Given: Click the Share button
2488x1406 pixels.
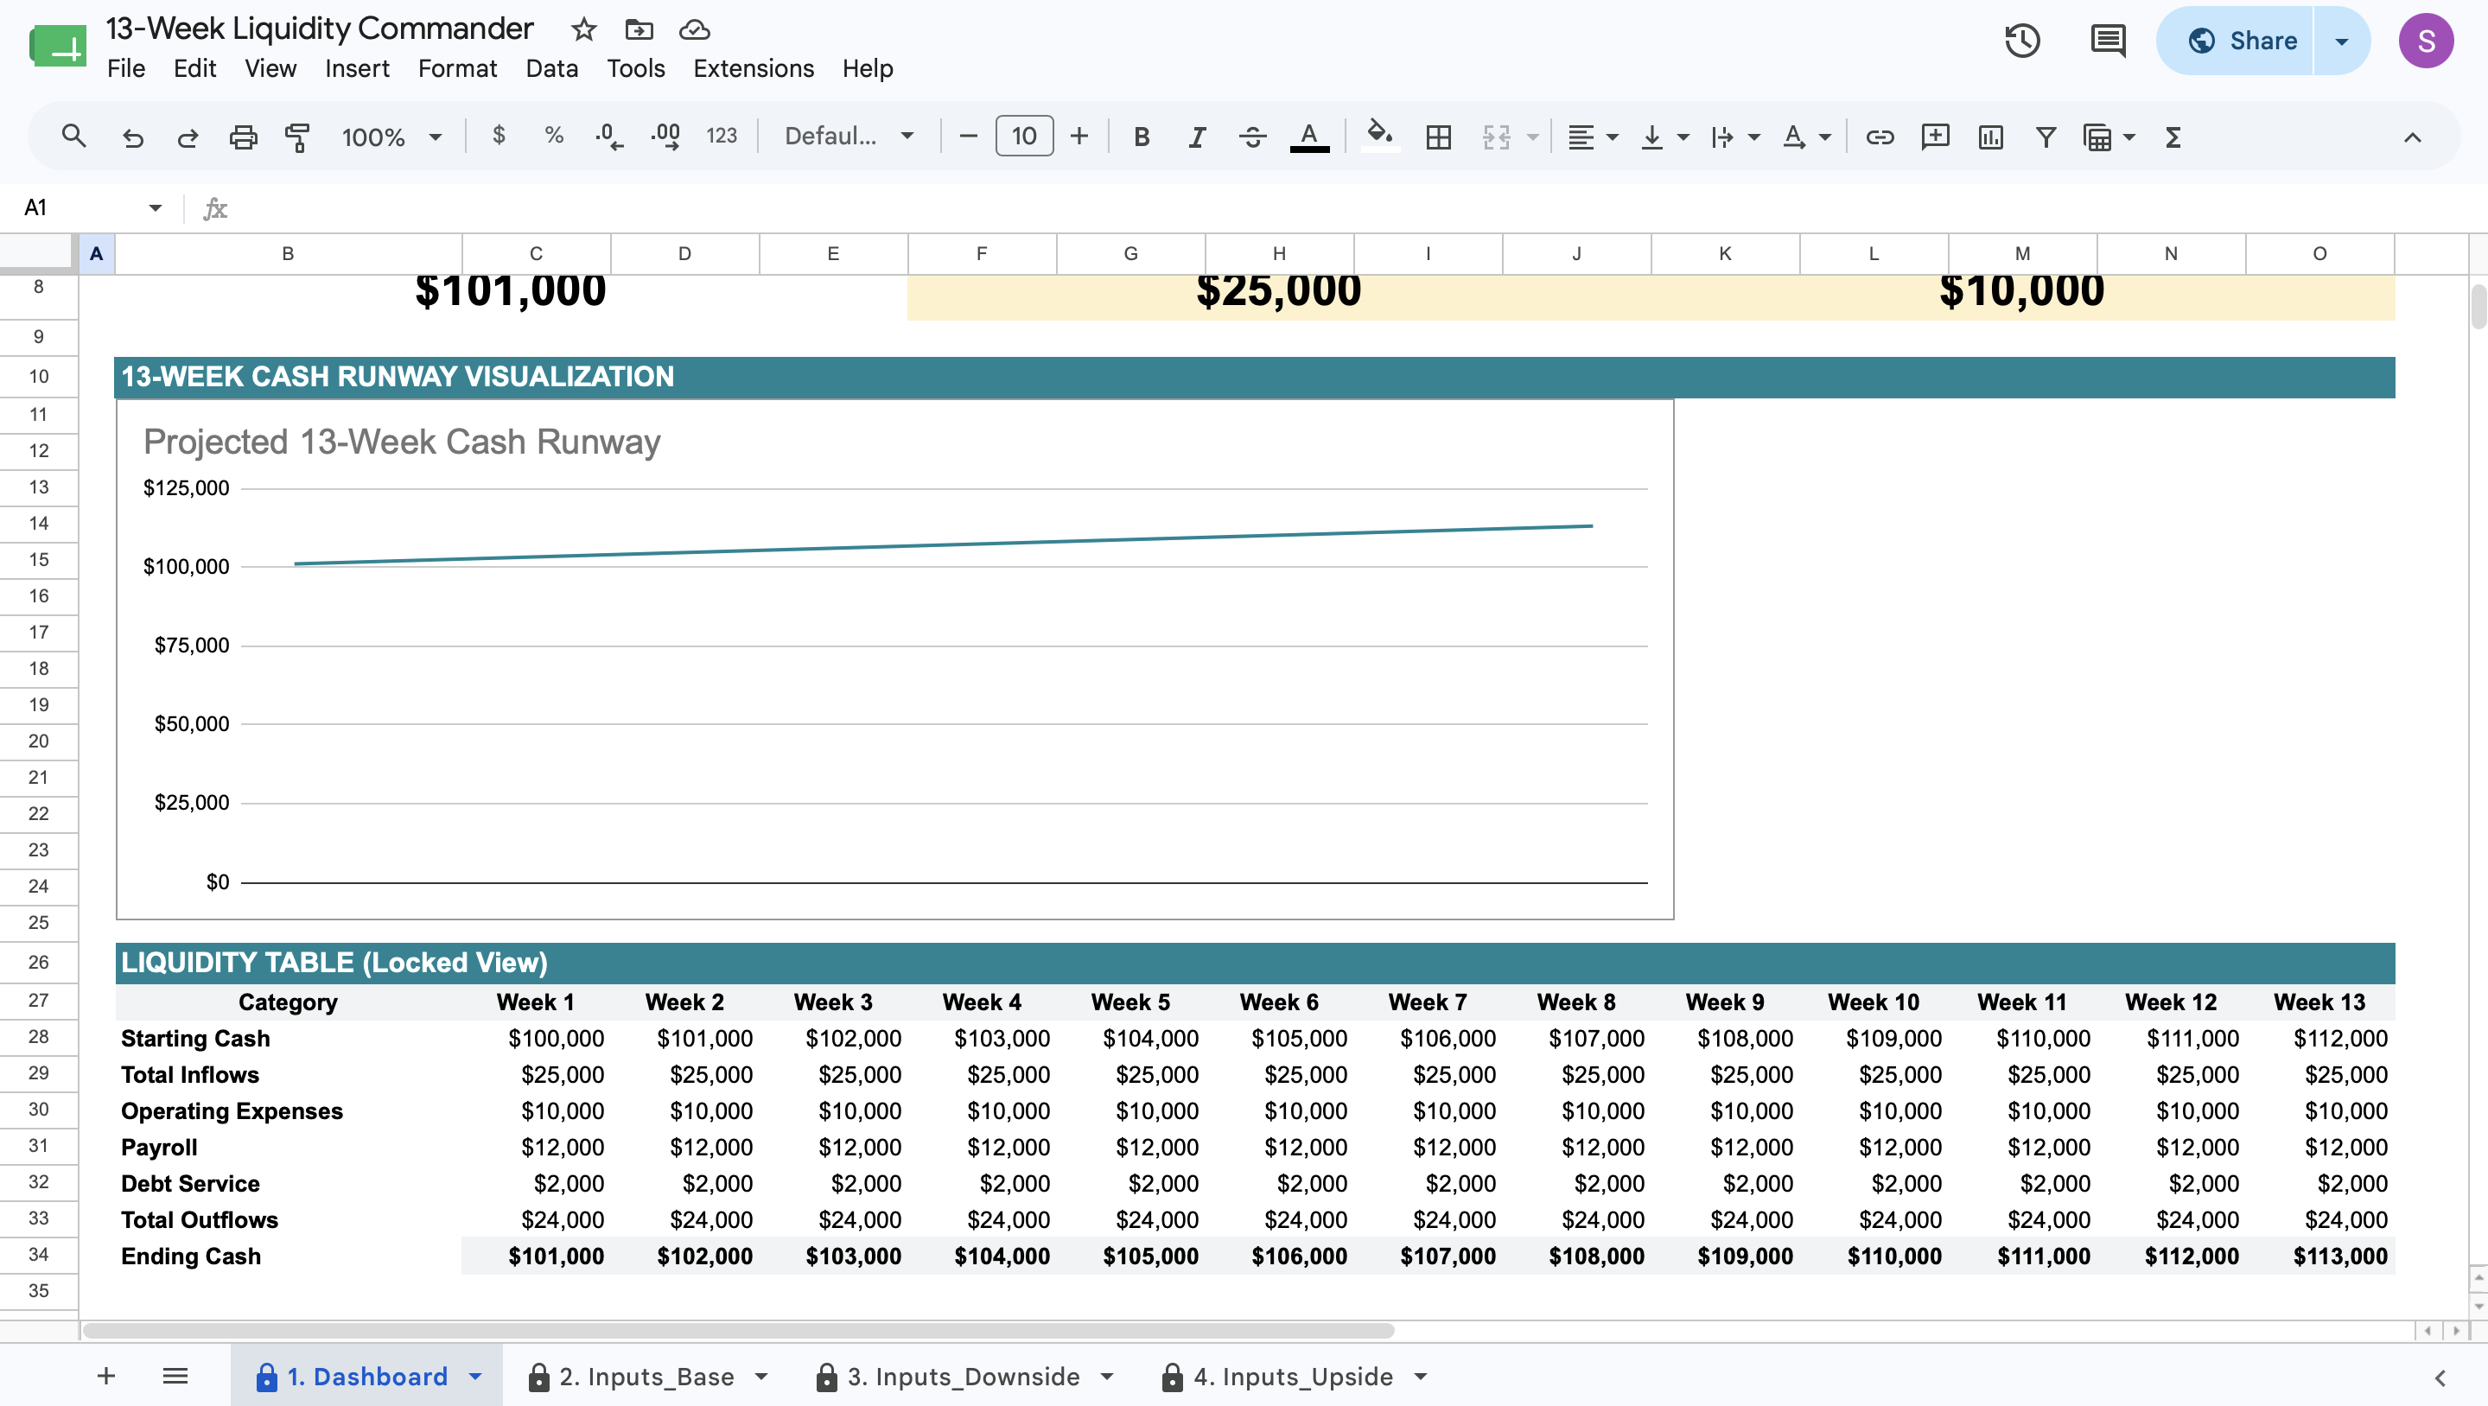Looking at the screenshot, I should (2241, 41).
